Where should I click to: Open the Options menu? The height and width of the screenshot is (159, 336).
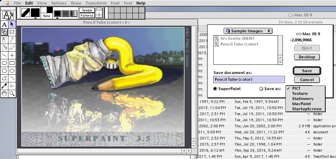(59, 3)
